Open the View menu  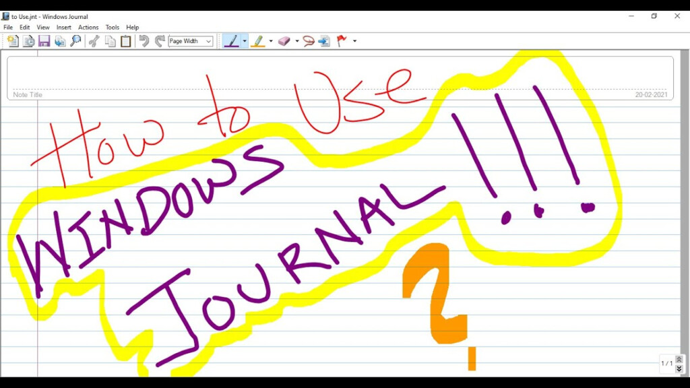(42, 27)
